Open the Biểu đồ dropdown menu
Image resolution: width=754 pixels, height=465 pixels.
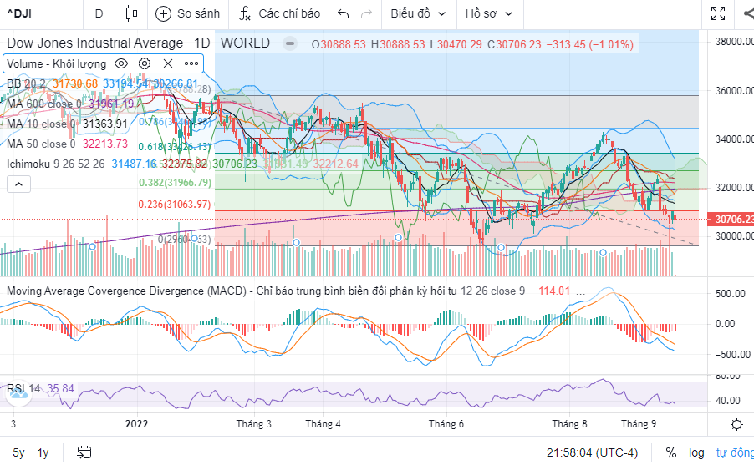(418, 13)
